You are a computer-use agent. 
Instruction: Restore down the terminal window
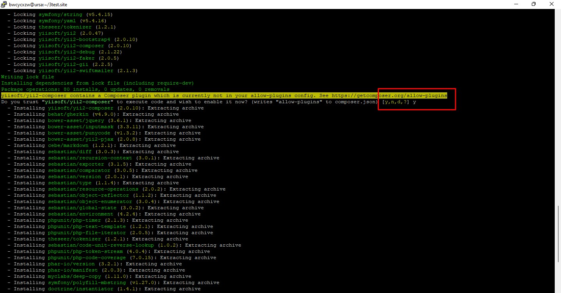pos(534,4)
